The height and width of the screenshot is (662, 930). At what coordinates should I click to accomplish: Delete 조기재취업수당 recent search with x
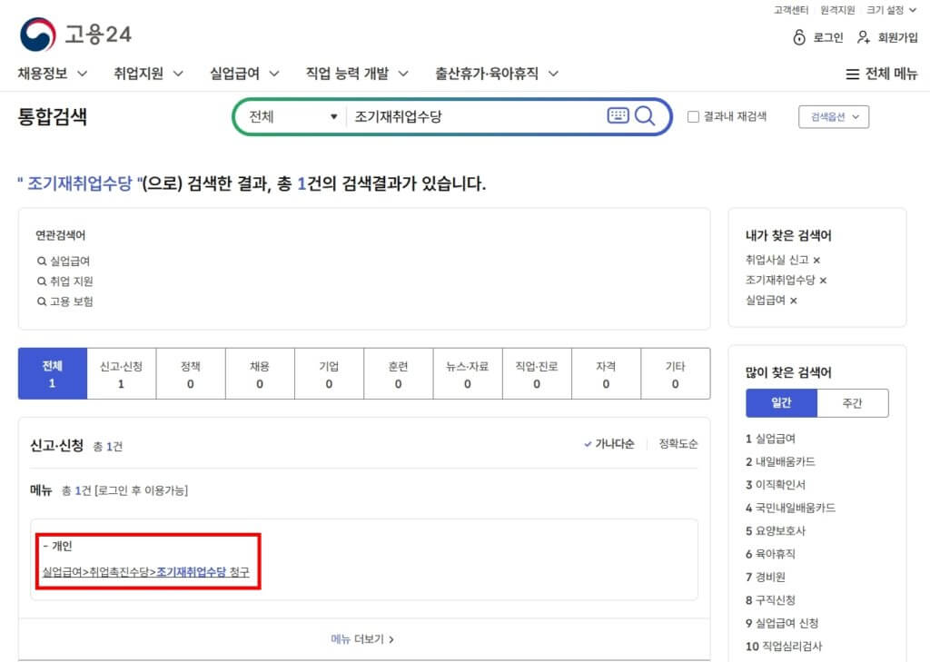(x=823, y=281)
